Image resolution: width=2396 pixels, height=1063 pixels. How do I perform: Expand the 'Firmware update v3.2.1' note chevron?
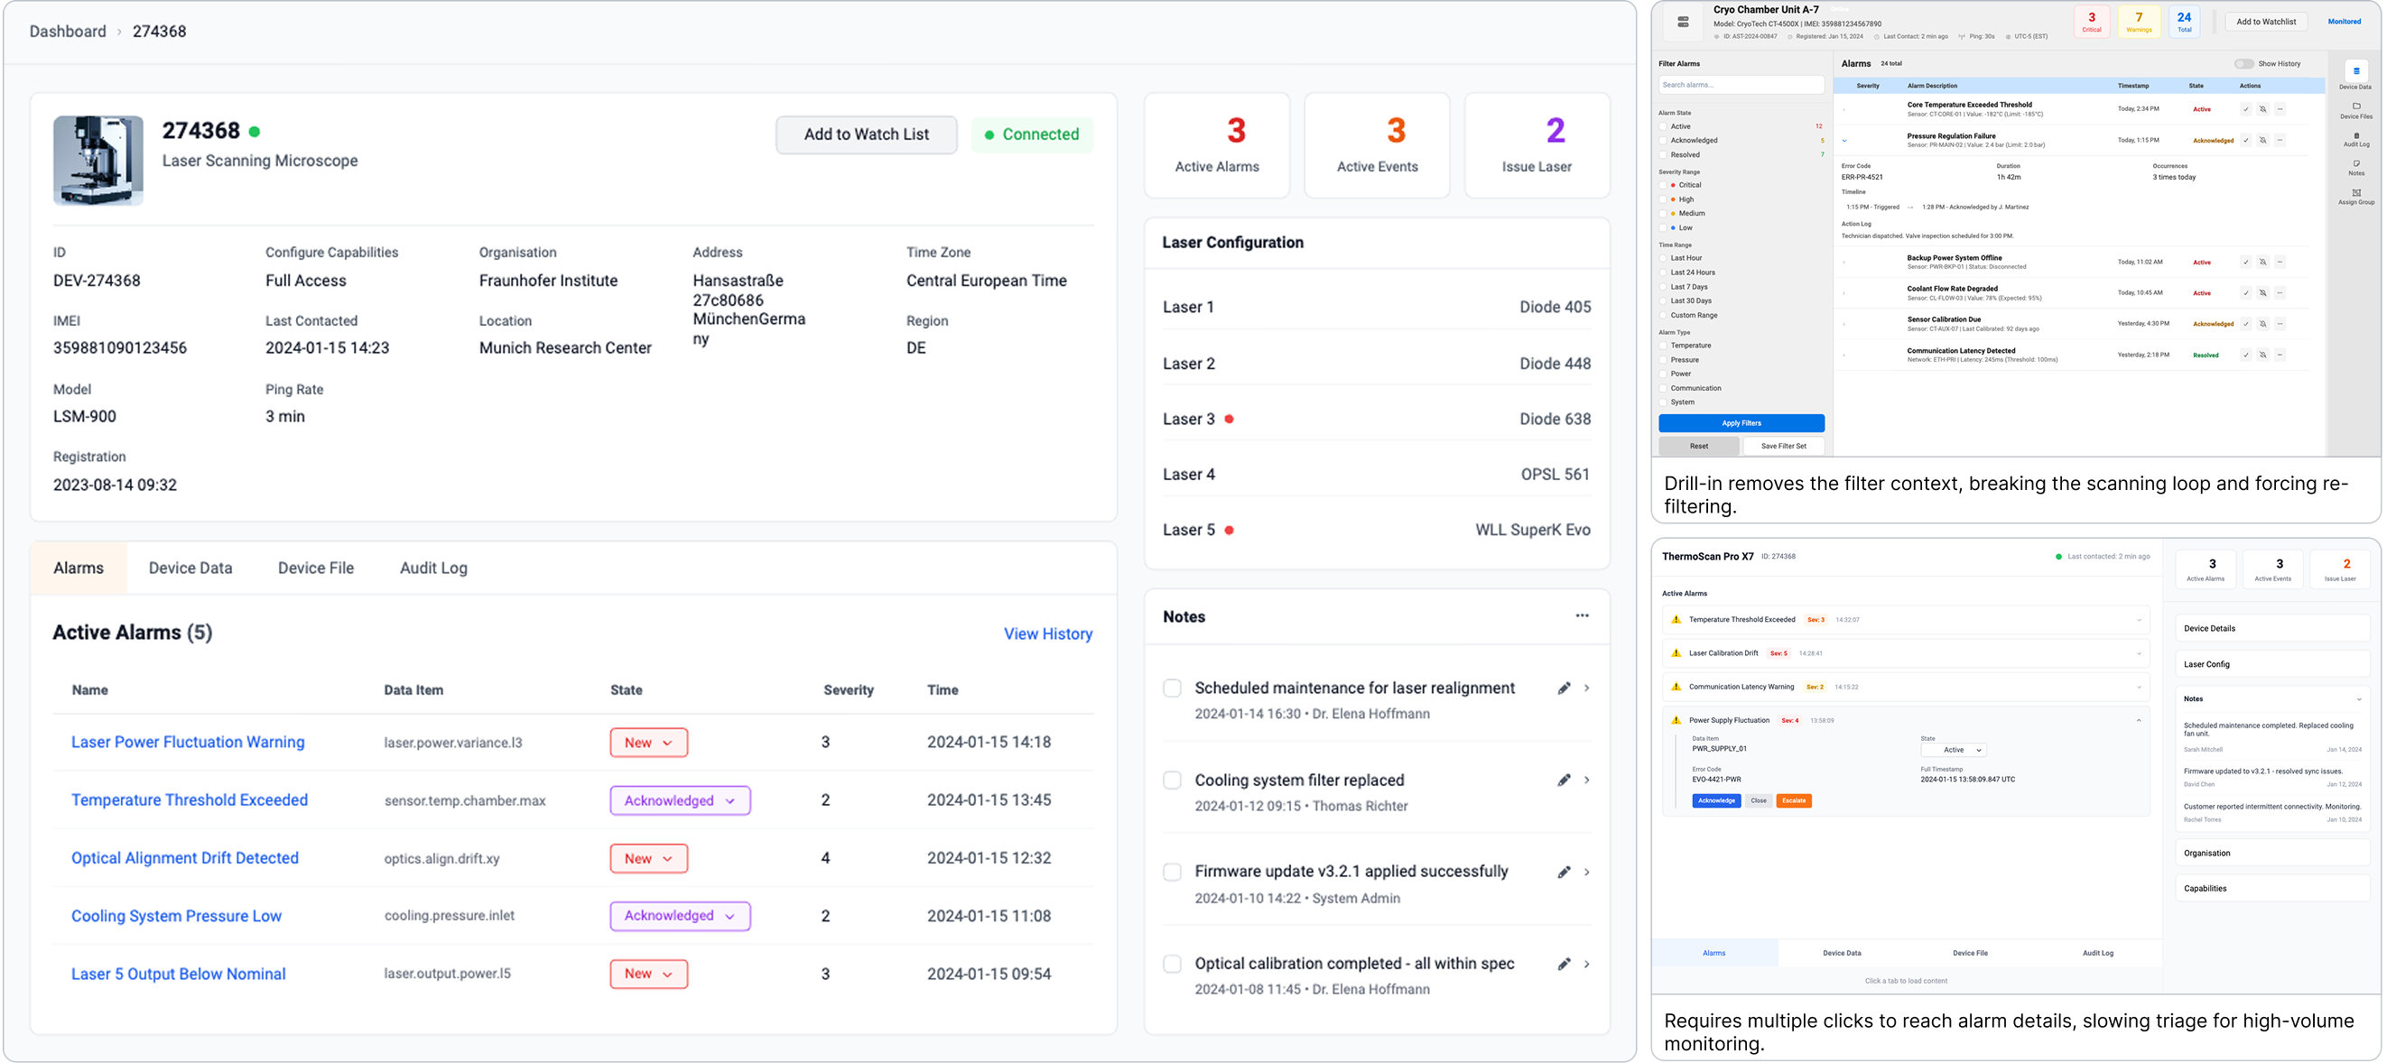point(1587,873)
